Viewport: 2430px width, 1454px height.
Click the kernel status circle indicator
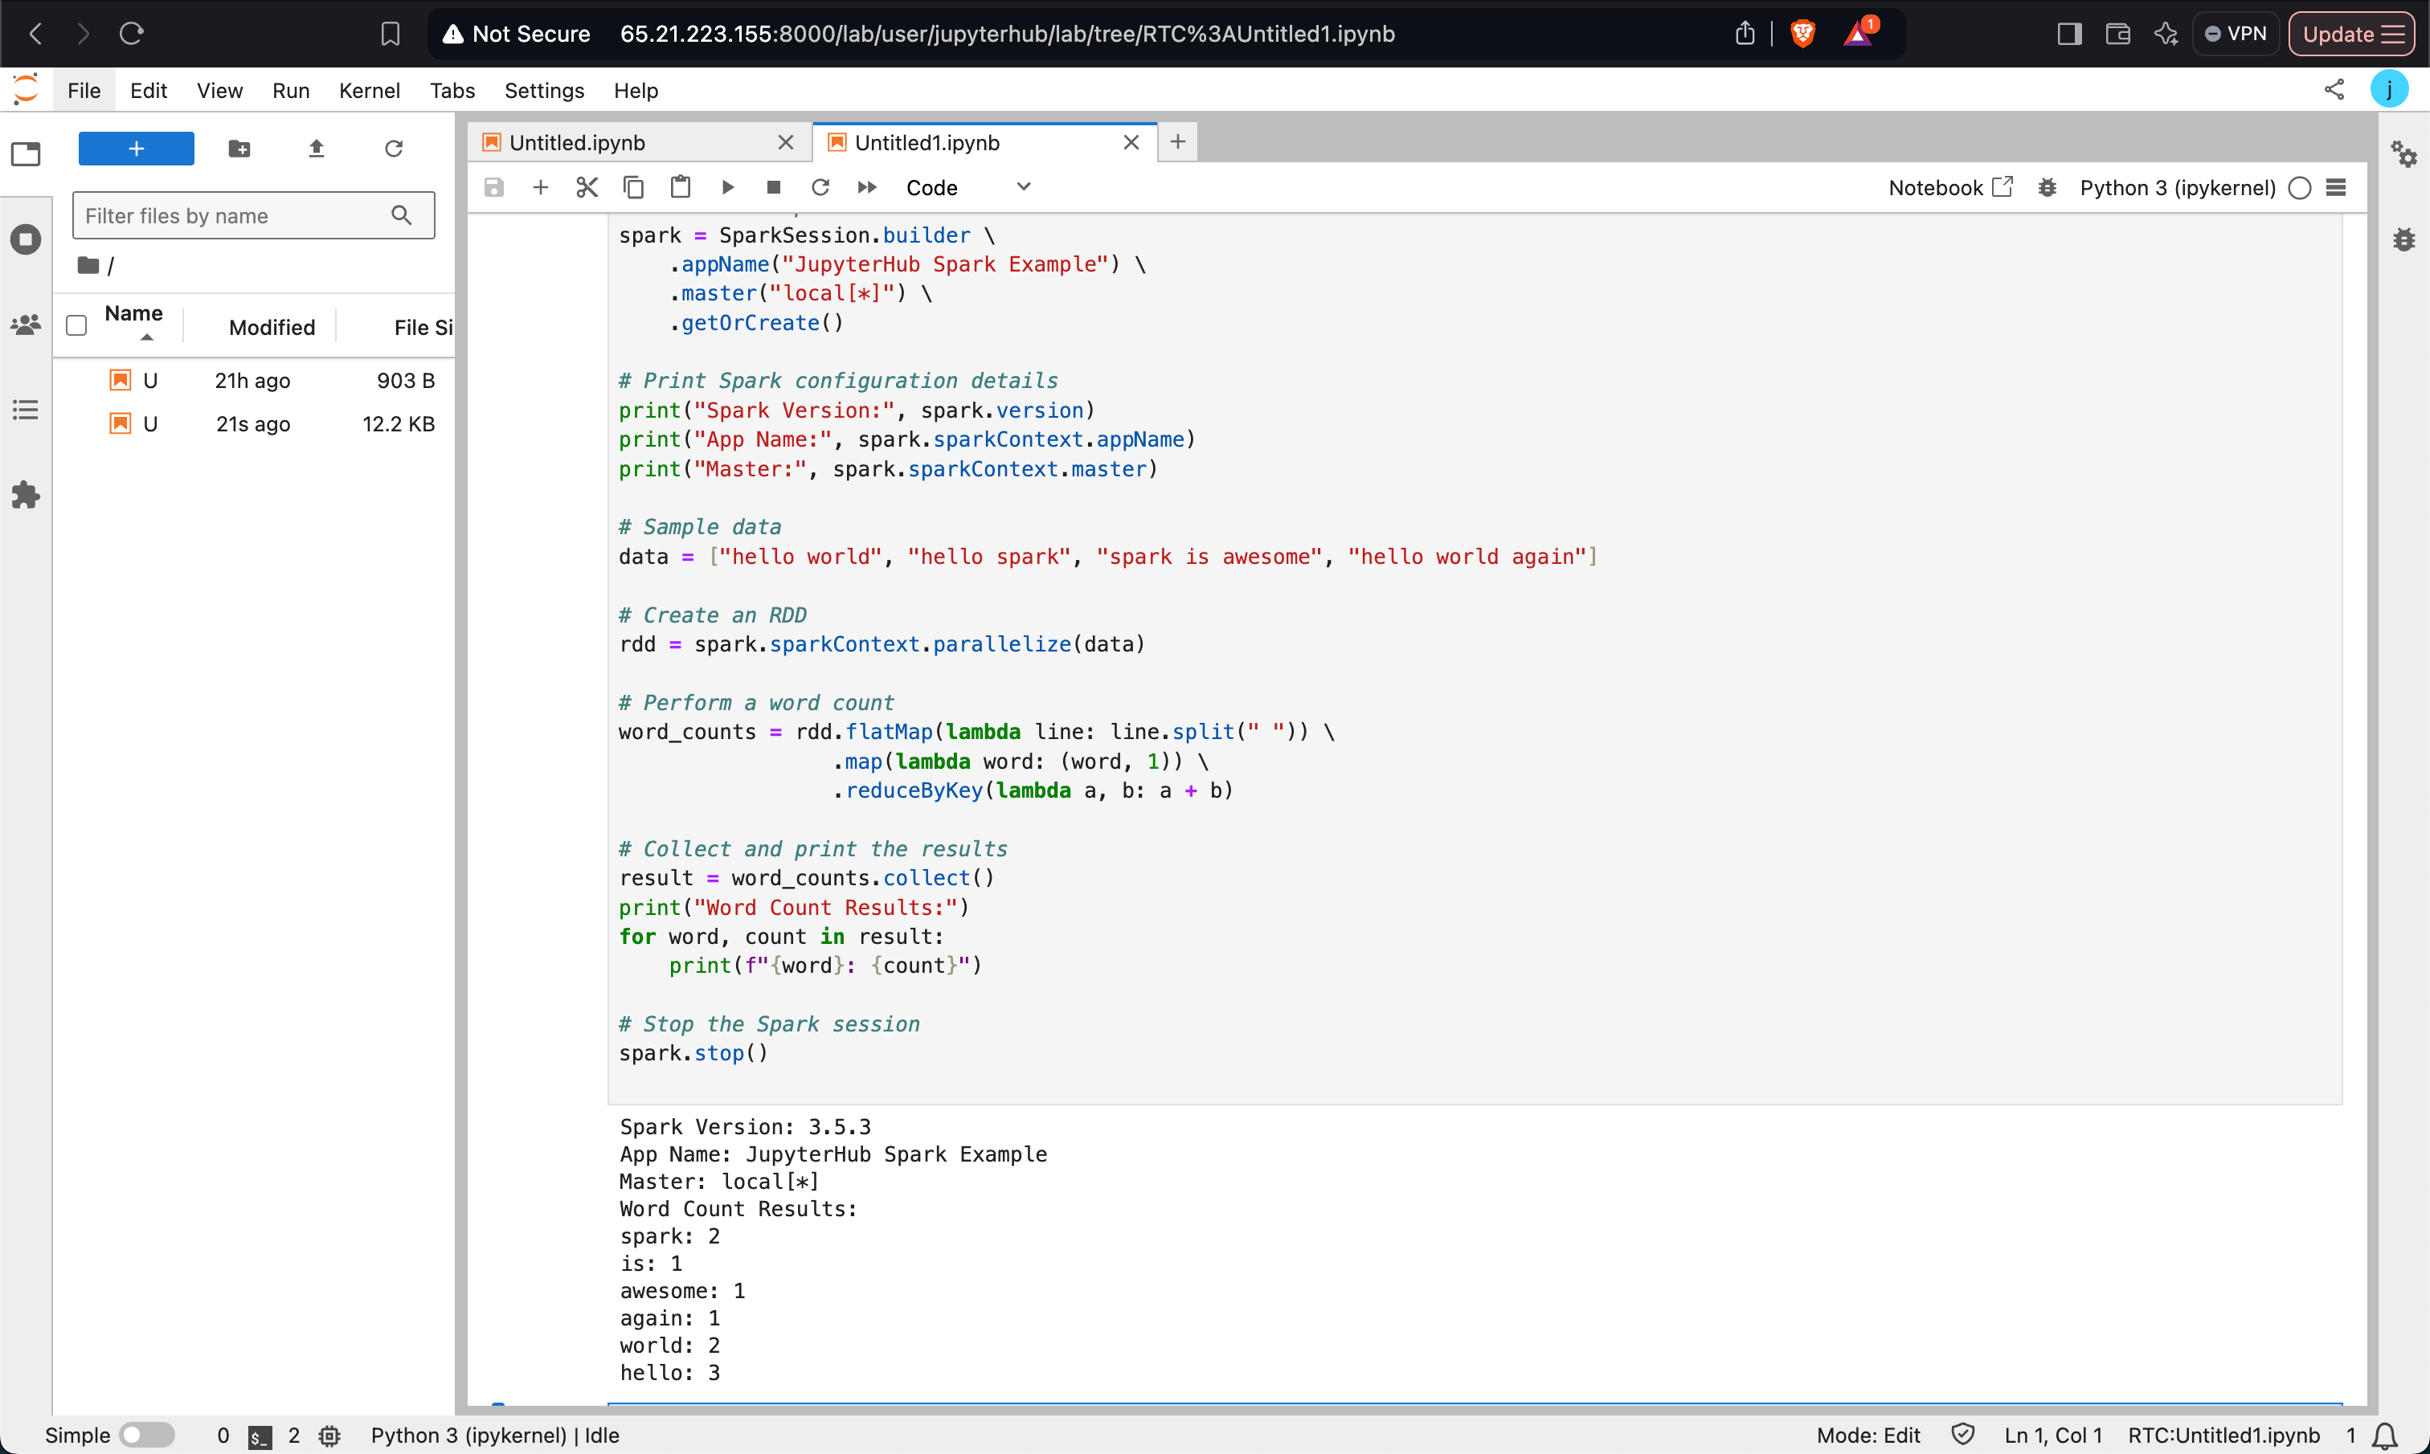(x=2300, y=188)
